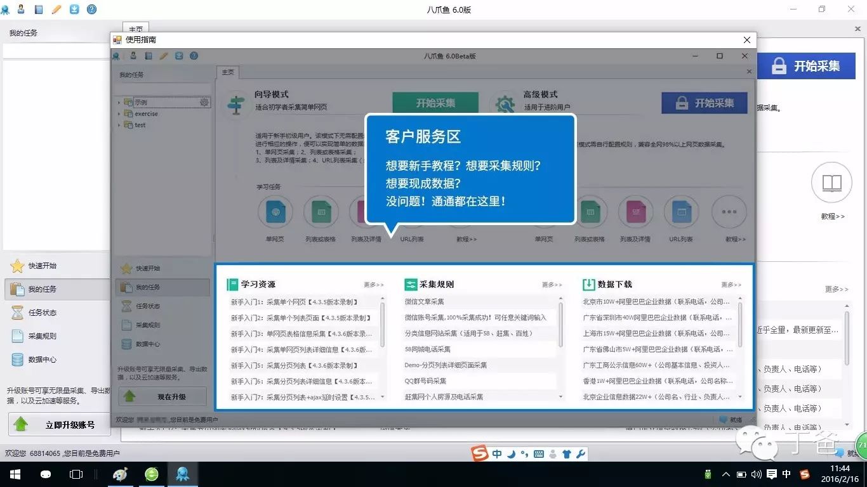
Task: Close the 使用指南 dialog
Action: pyautogui.click(x=746, y=40)
